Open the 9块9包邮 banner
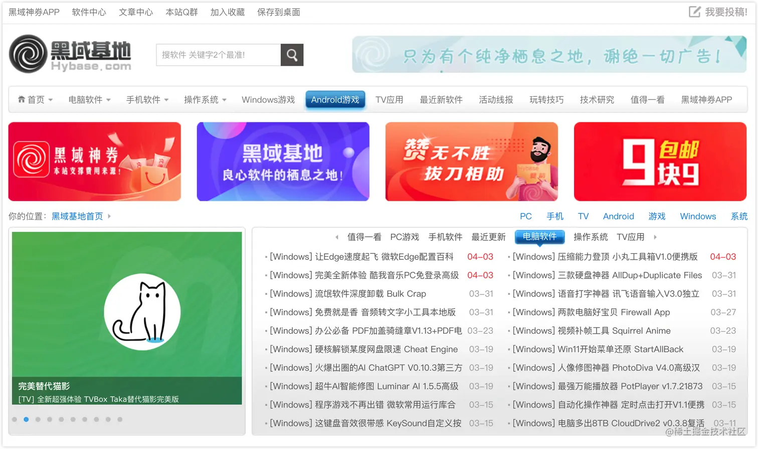Viewport: 758px width, 449px height. (660, 162)
